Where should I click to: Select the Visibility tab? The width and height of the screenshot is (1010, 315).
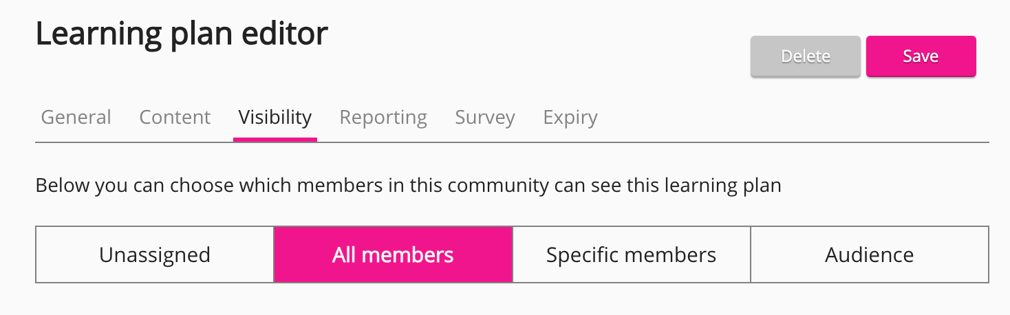(x=275, y=118)
